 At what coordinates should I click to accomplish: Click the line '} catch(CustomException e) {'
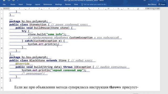click(x=43, y=41)
